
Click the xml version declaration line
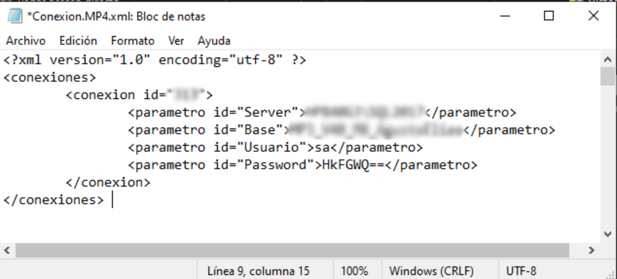coord(155,60)
